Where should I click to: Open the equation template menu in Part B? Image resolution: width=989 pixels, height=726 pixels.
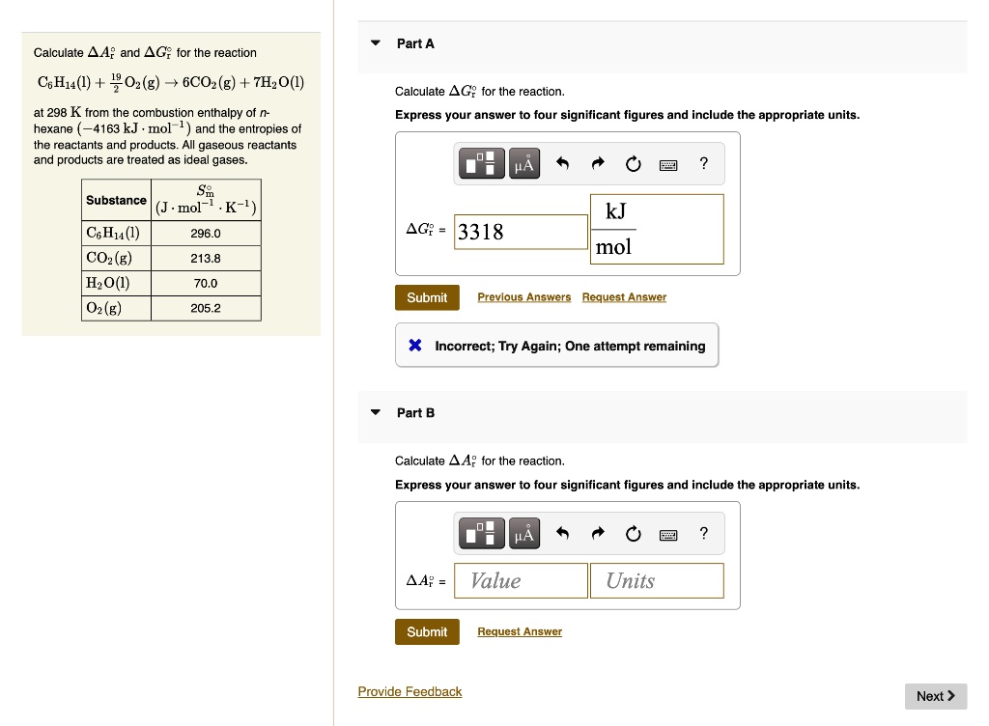pyautogui.click(x=481, y=533)
